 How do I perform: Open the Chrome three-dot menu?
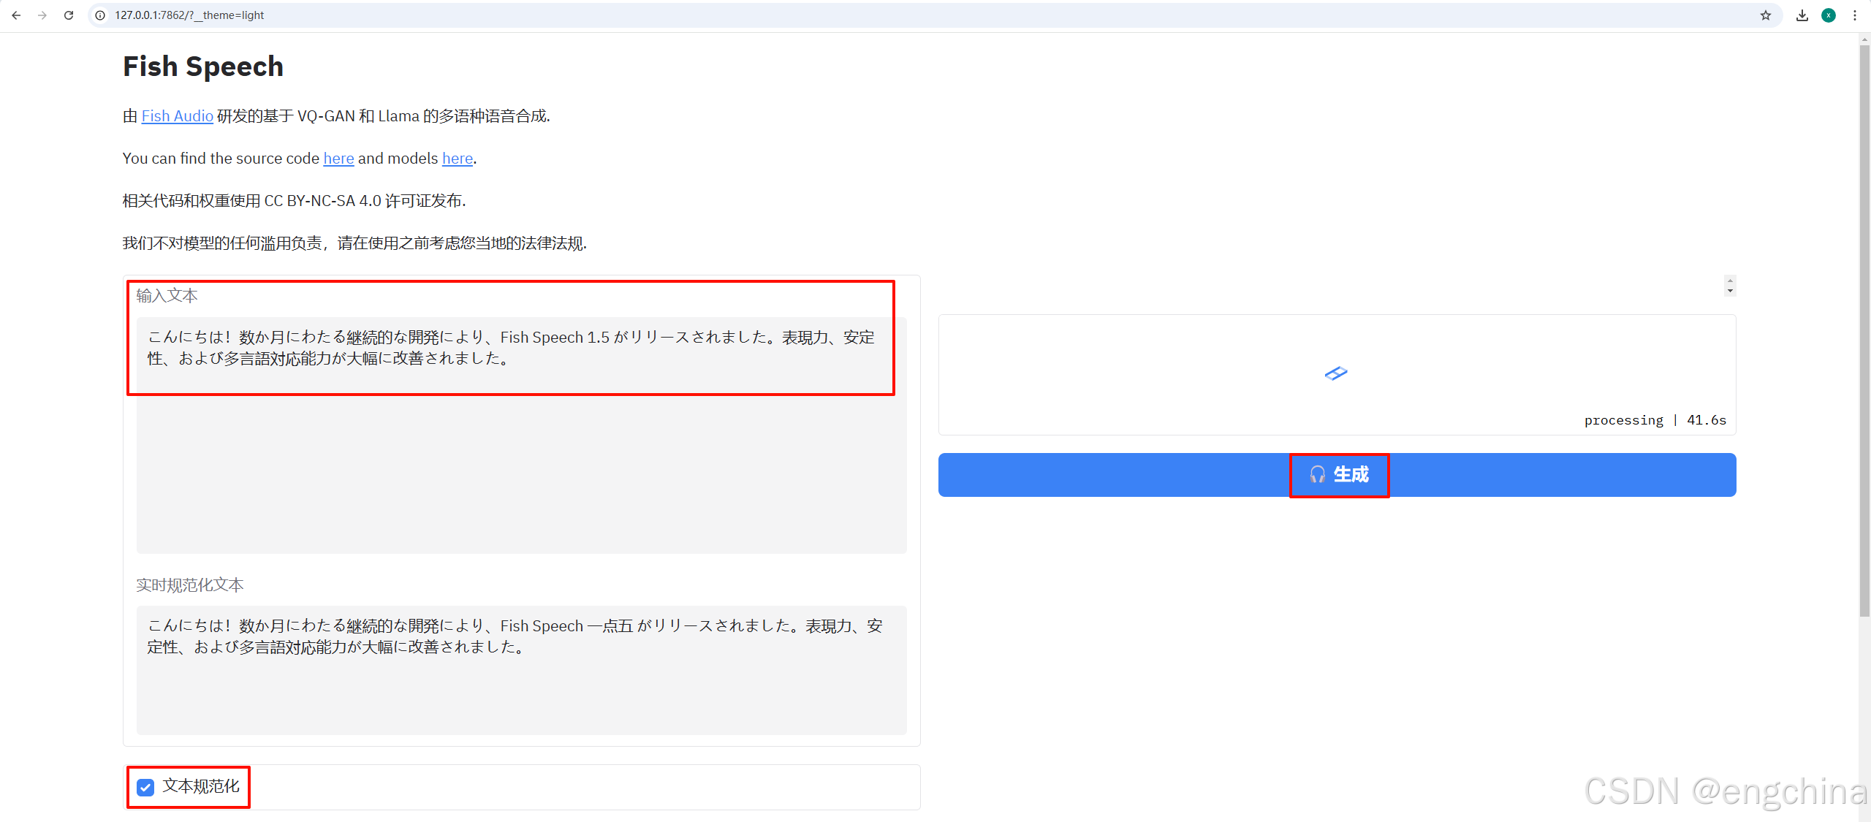pyautogui.click(x=1855, y=15)
